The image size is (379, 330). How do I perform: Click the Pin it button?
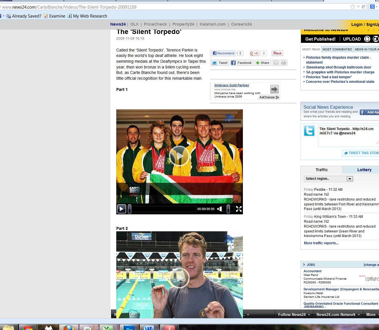277,53
